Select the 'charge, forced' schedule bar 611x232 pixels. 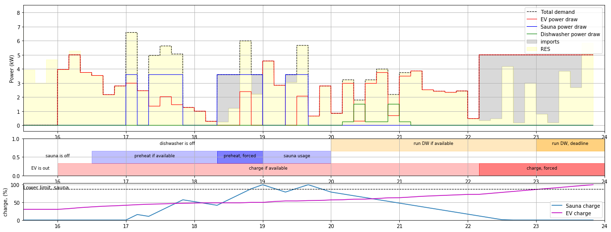tap(542, 170)
